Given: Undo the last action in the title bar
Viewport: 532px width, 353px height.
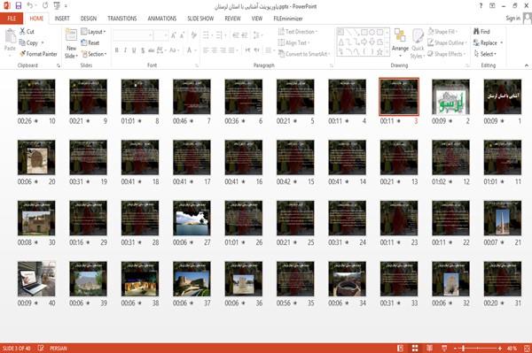Looking at the screenshot, I should 30,5.
